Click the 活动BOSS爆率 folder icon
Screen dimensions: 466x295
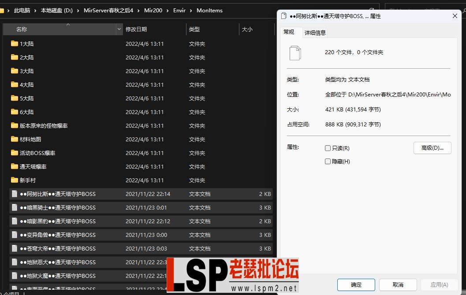(14, 153)
